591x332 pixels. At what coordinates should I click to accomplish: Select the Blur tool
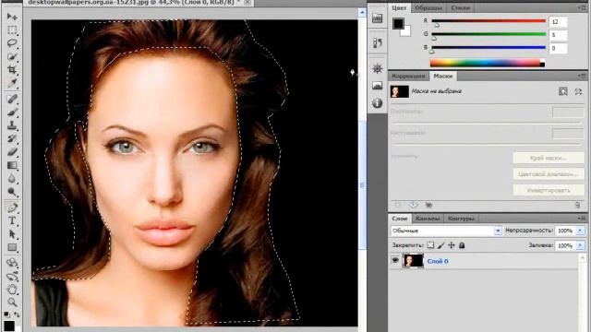(x=12, y=179)
